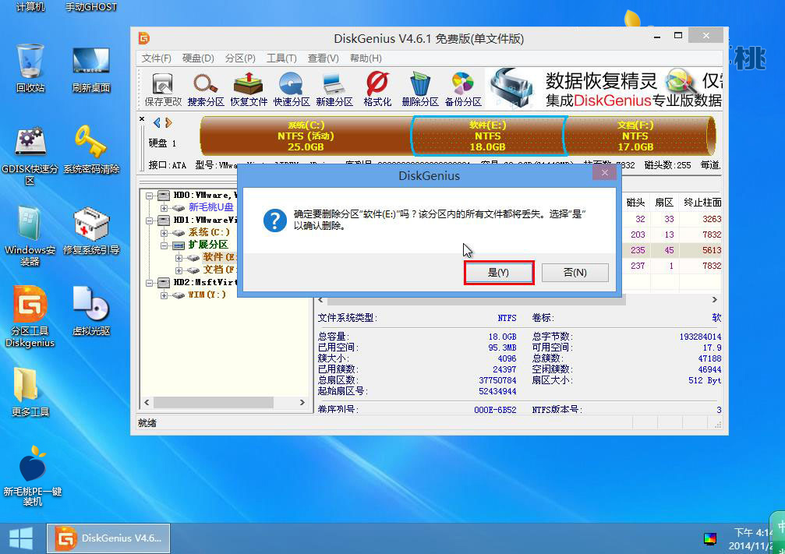Open the 硬盘(D) menu
This screenshot has width=785, height=554.
click(198, 58)
